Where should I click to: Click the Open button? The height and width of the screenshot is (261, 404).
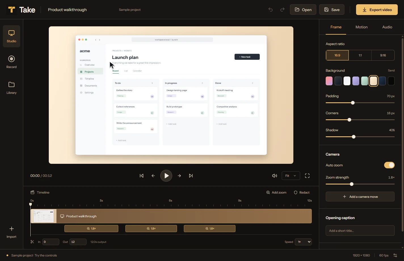(303, 10)
